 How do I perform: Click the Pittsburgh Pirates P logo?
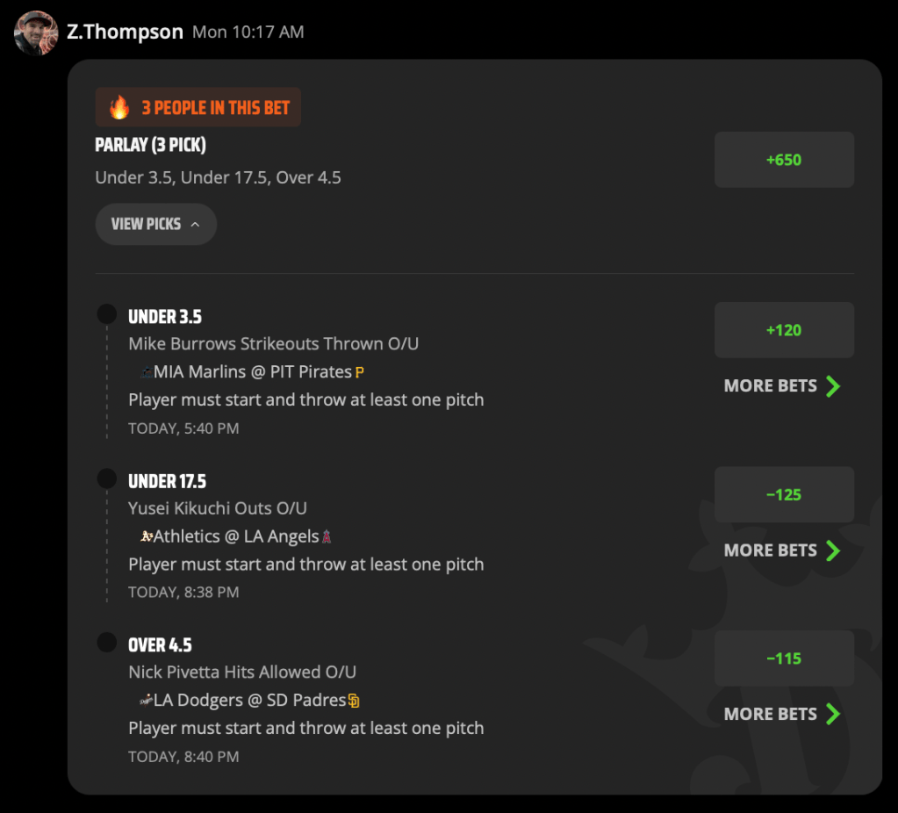360,372
